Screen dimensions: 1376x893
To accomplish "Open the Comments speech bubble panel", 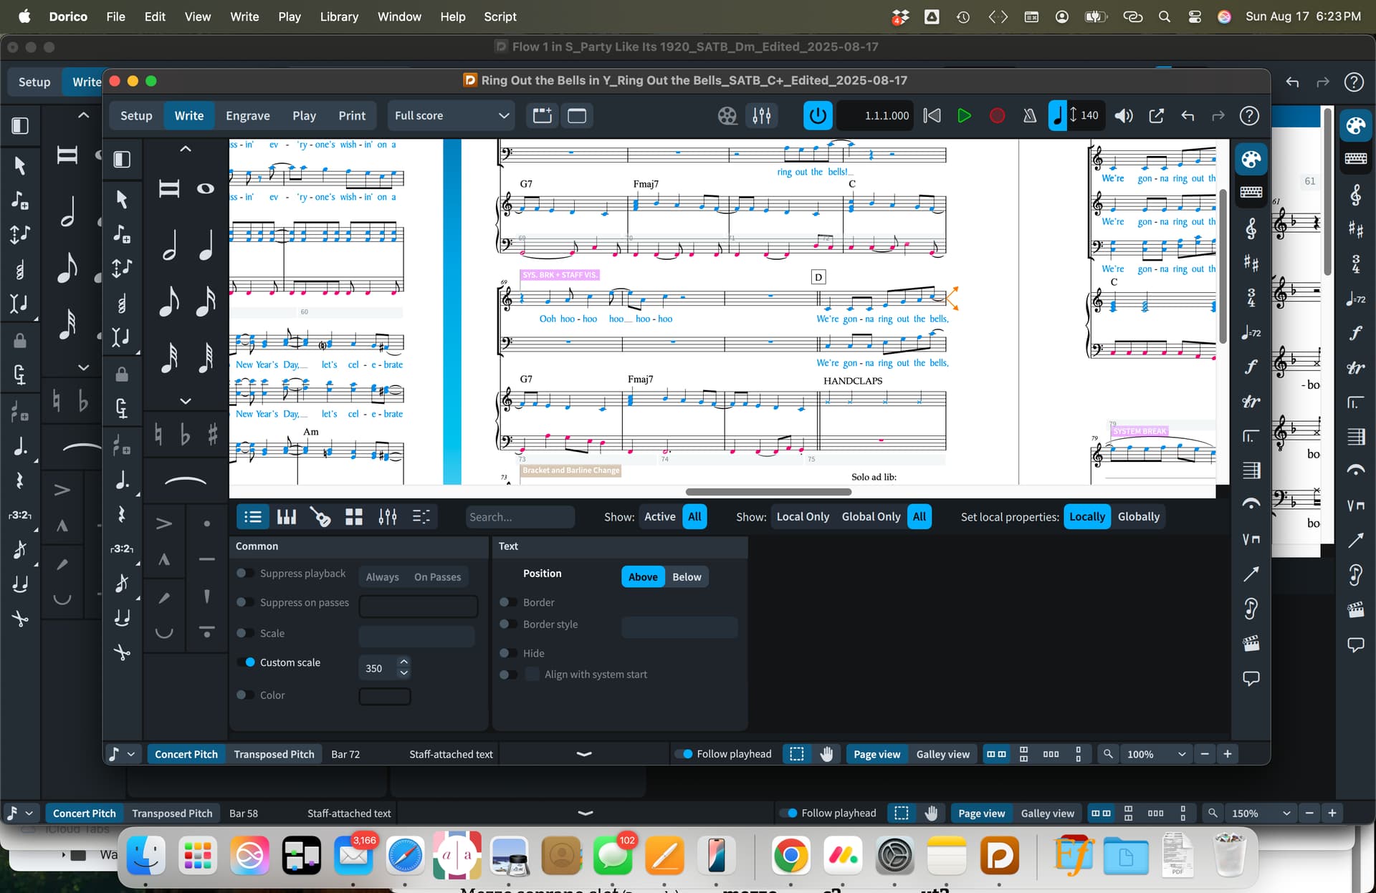I will [1251, 678].
